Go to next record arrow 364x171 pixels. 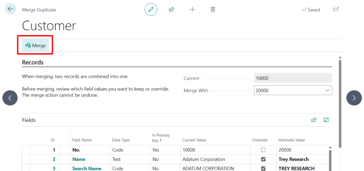(354, 98)
